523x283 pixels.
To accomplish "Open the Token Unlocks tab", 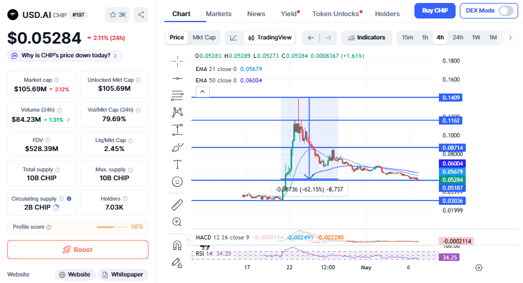I will 336,14.
